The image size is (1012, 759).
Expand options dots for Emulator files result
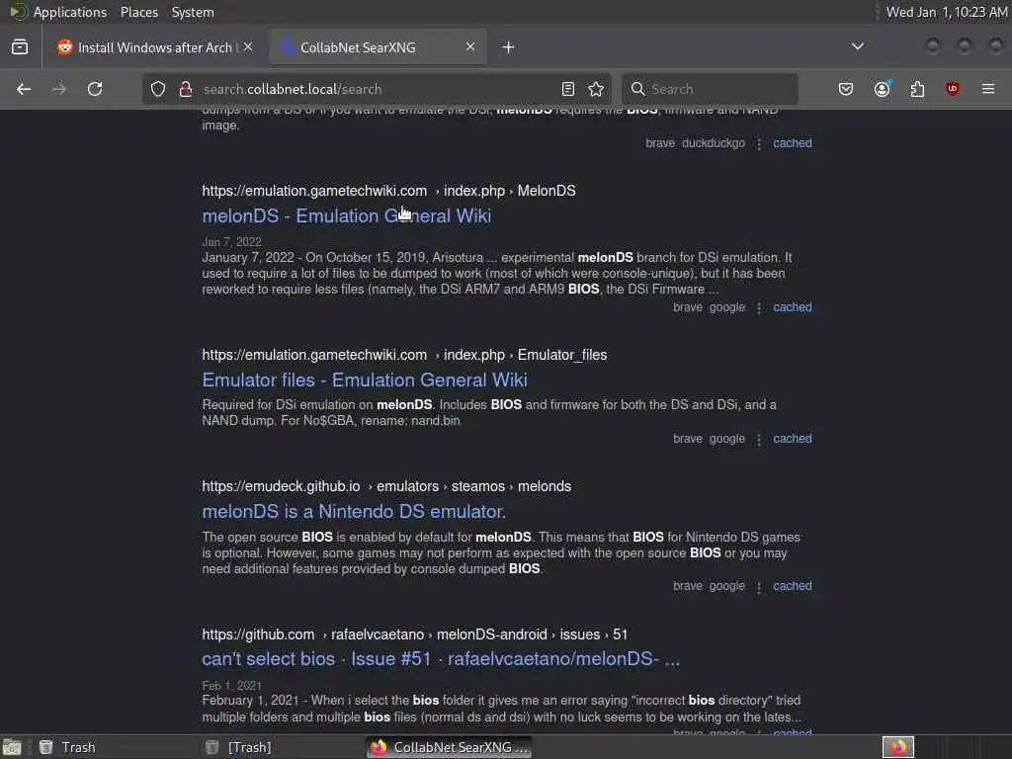759,440
